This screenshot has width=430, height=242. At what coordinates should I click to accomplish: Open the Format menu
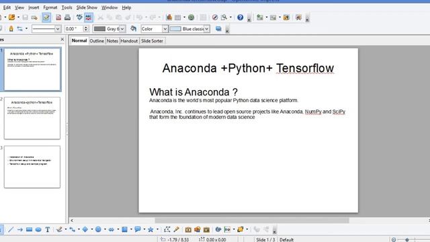[x=50, y=7]
